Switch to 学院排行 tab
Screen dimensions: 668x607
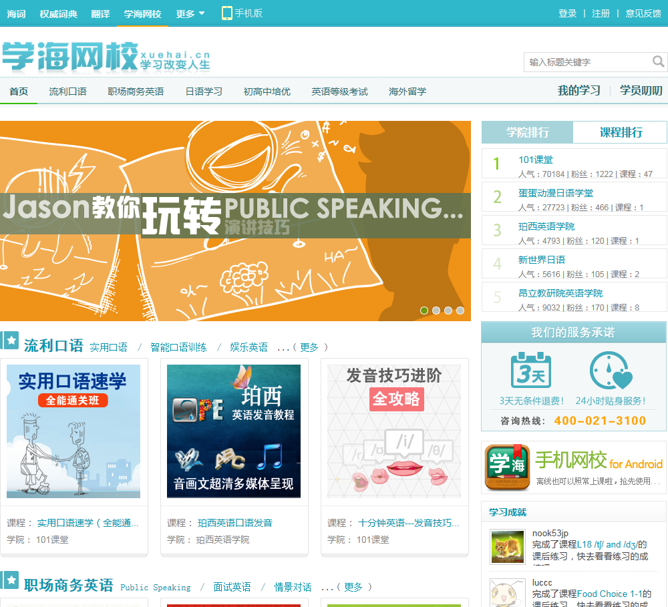pos(528,132)
